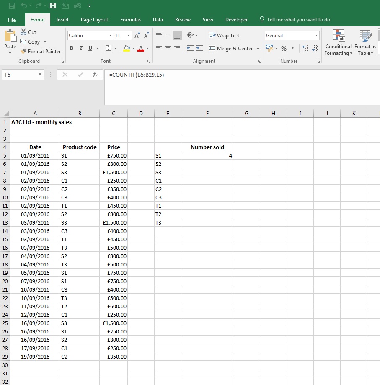The image size is (380, 385).
Task: Switch to the Developer tab
Action: pyautogui.click(x=236, y=20)
